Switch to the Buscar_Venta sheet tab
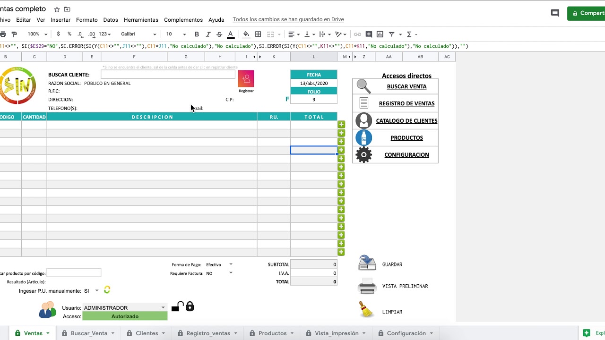This screenshot has width=605, height=340. tap(88, 333)
